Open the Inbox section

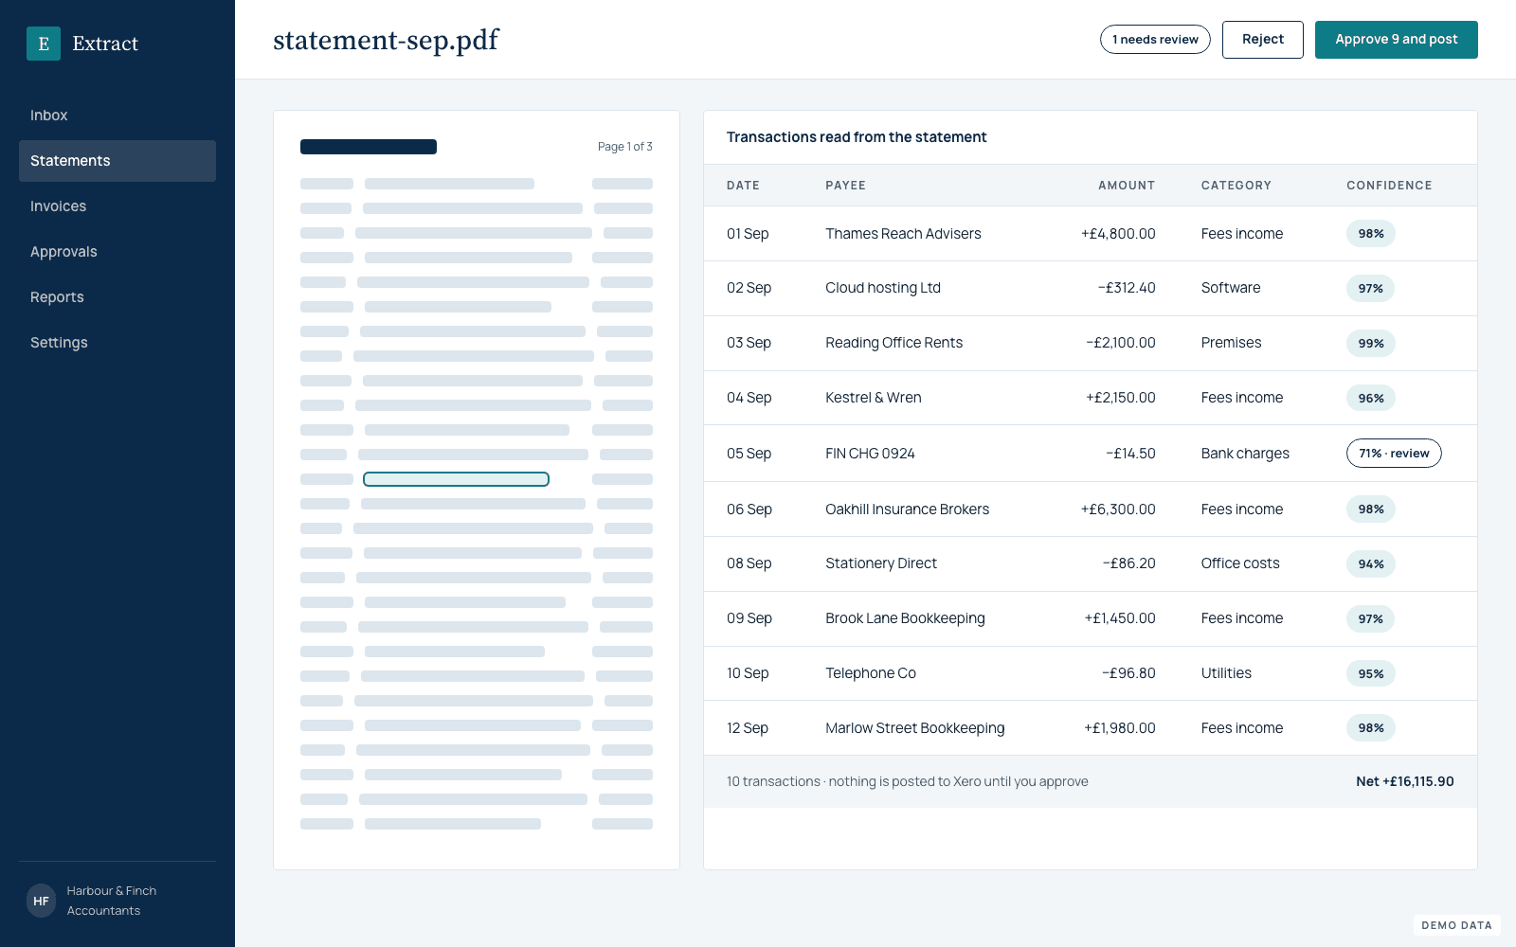[x=117, y=116]
